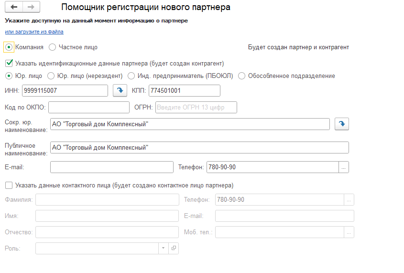
Task: Select the Частное лицо option
Action: [53, 47]
